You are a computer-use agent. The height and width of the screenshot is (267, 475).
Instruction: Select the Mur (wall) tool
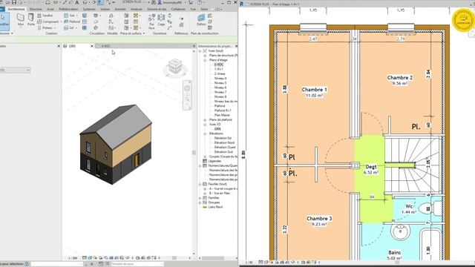(20, 19)
